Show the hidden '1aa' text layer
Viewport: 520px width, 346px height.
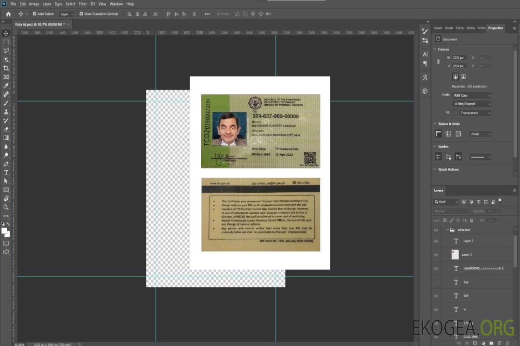click(x=436, y=282)
